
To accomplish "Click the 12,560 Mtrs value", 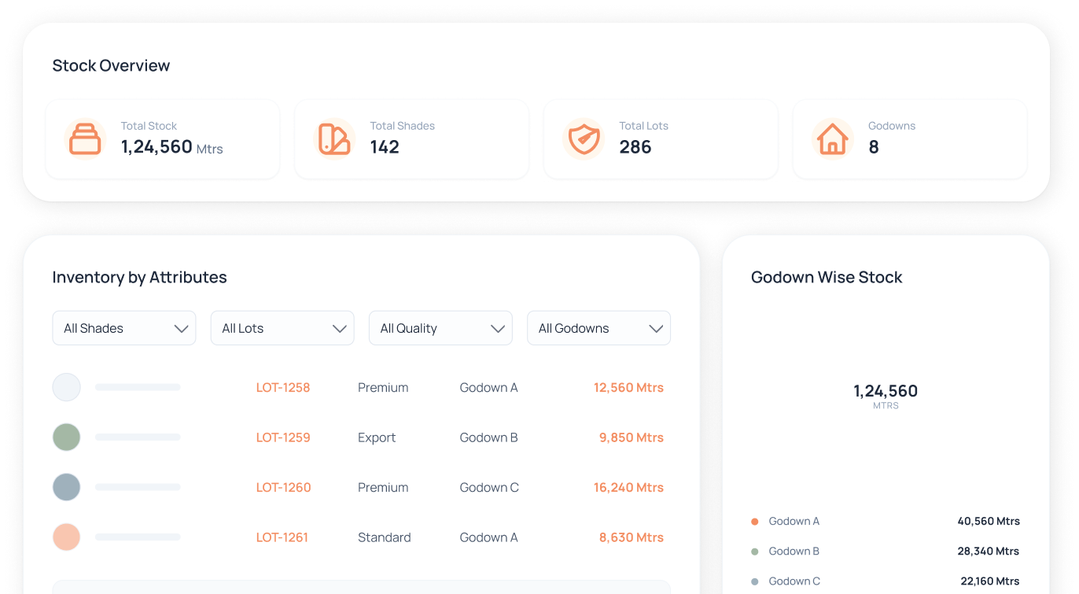I will (628, 388).
